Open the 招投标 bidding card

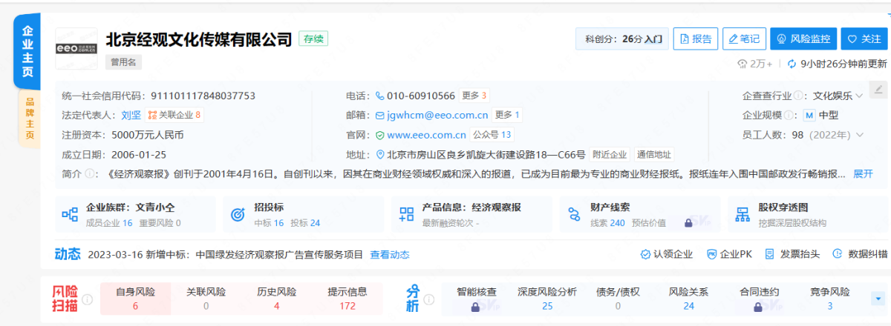pos(303,214)
